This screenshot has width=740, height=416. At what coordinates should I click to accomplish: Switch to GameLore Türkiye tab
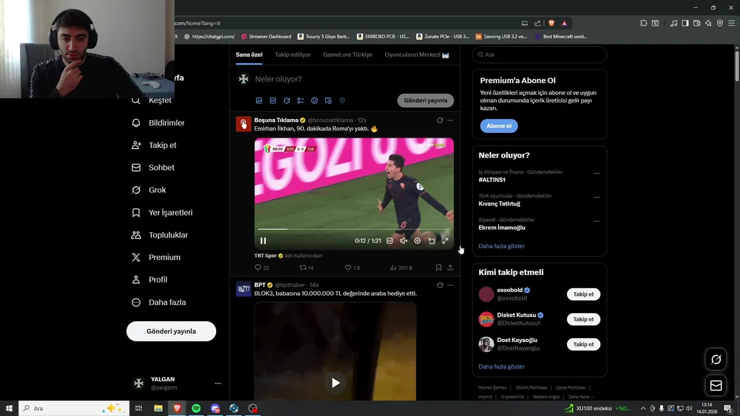click(x=347, y=54)
